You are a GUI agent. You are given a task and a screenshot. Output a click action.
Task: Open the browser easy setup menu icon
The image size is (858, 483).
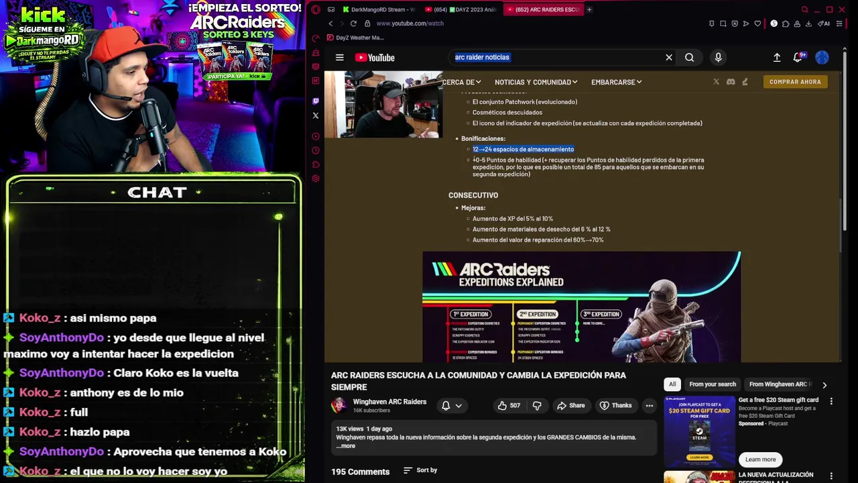coord(839,23)
